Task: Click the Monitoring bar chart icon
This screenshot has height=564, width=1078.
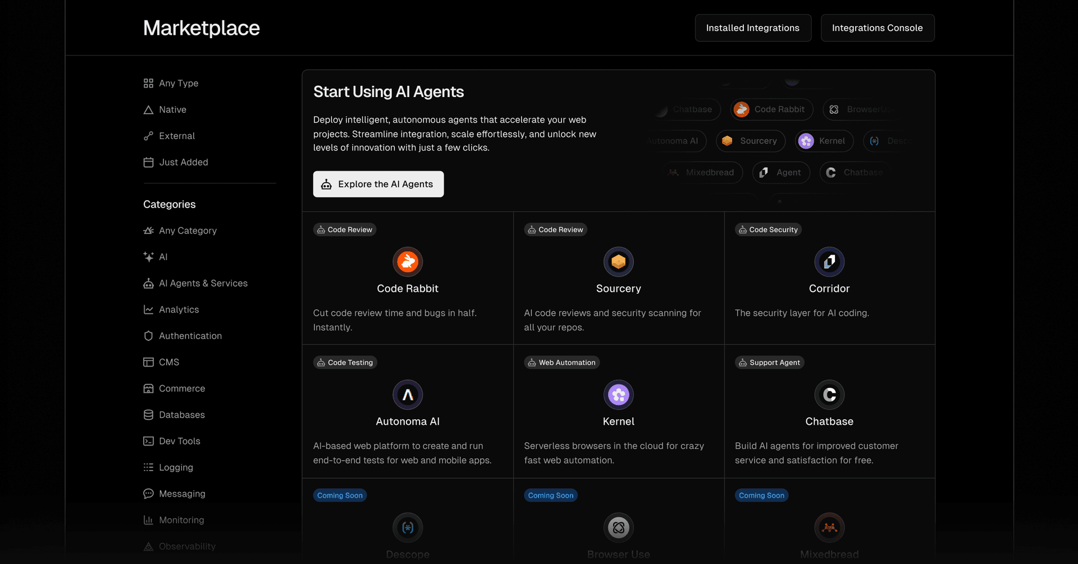Action: [x=148, y=520]
